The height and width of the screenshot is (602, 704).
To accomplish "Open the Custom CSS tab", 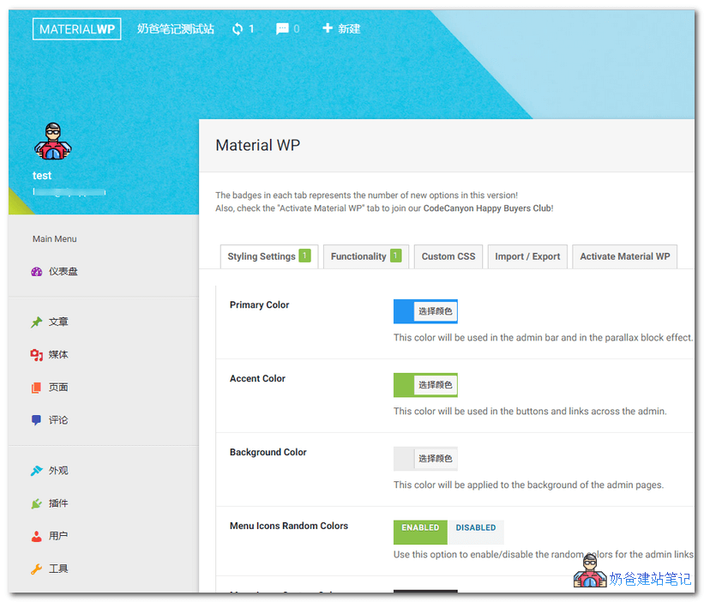I will point(448,256).
